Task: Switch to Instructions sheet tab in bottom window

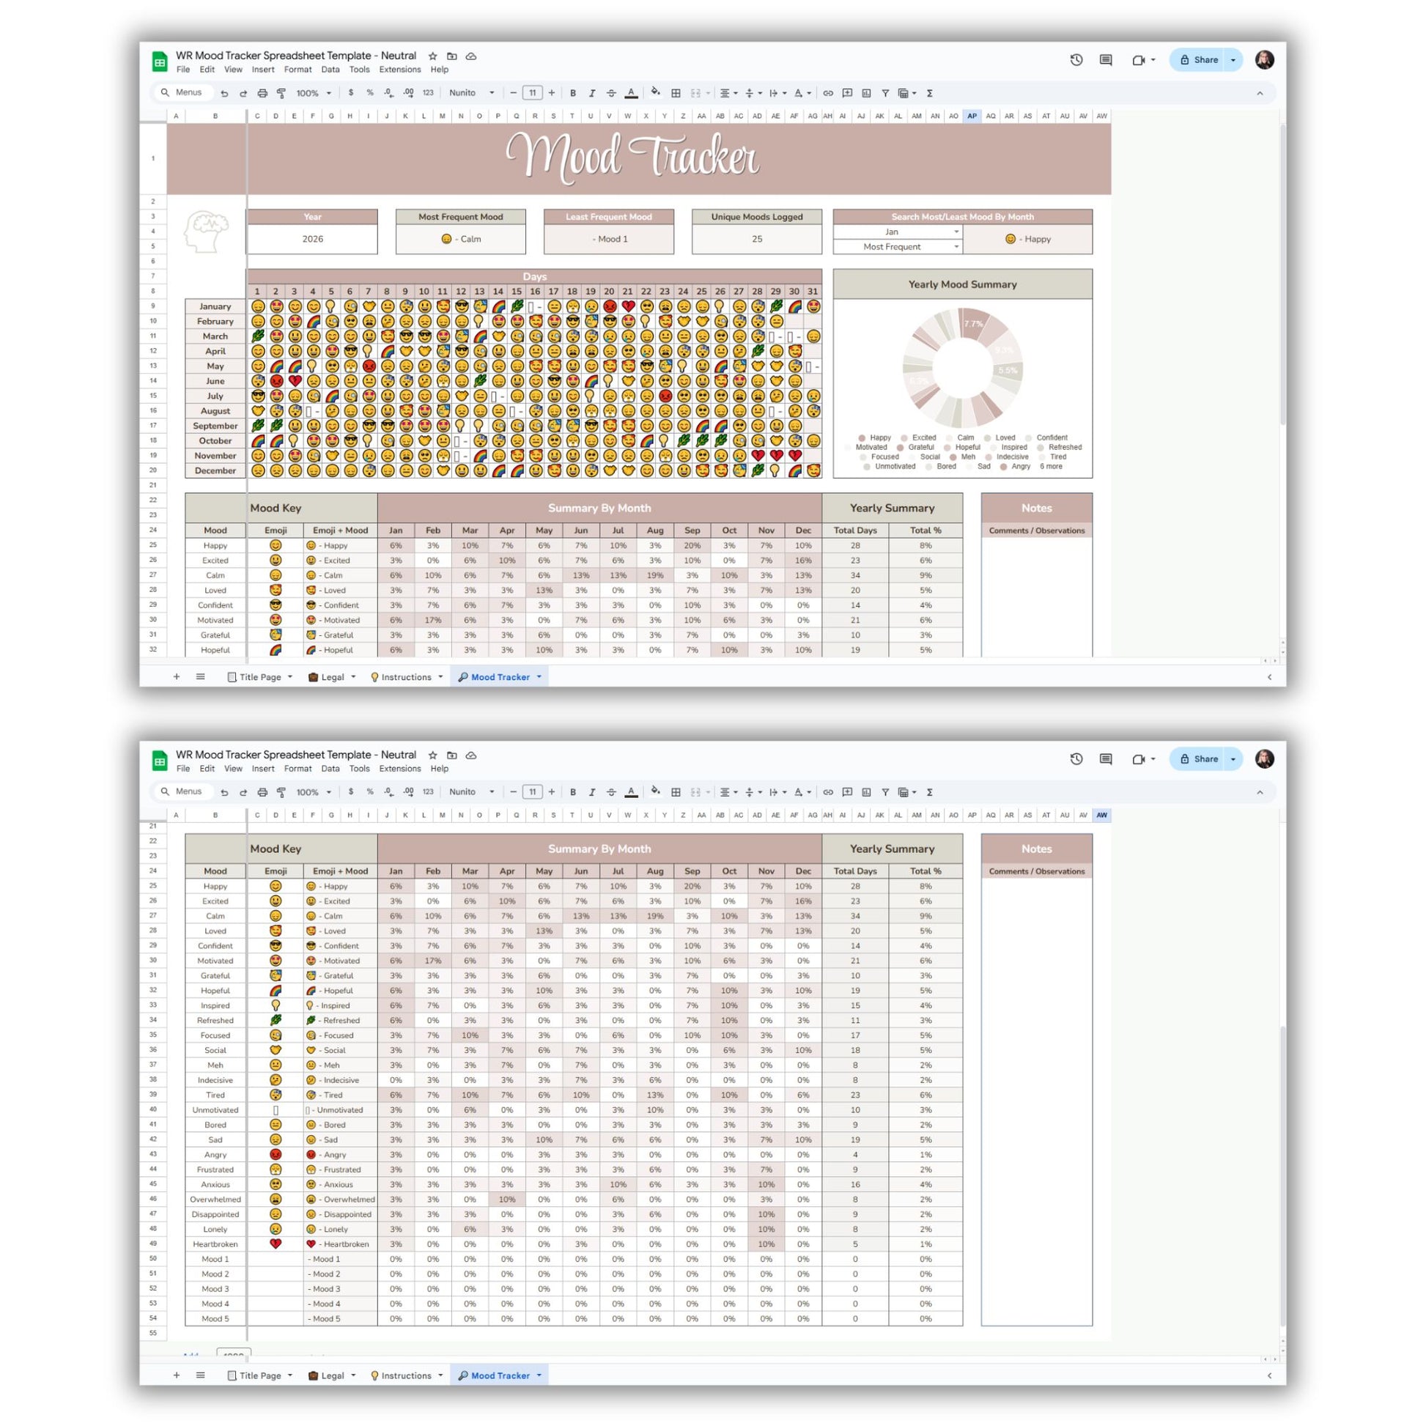Action: (x=406, y=1375)
